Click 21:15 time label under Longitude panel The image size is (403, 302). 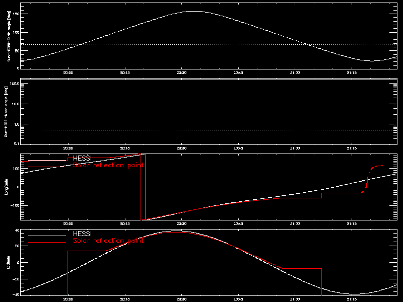pyautogui.click(x=352, y=223)
